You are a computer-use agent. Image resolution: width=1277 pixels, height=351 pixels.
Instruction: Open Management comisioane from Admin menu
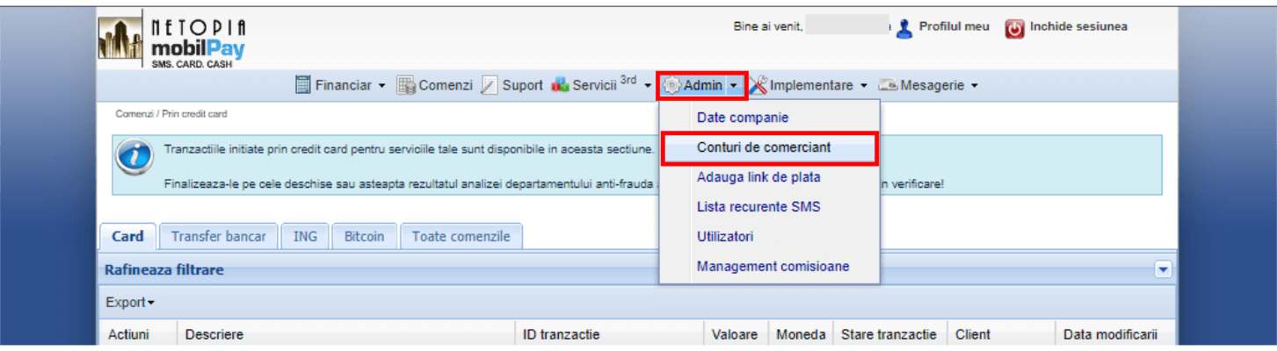click(x=773, y=267)
